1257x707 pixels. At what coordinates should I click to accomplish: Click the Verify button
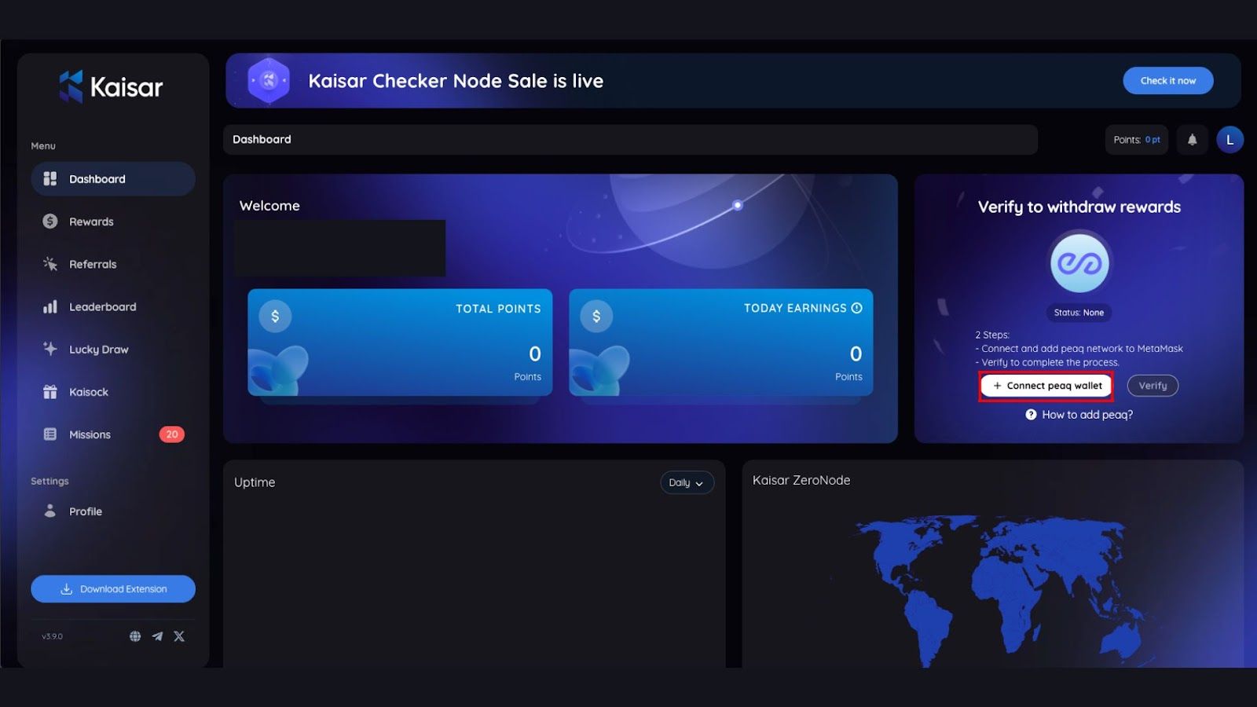click(x=1153, y=386)
